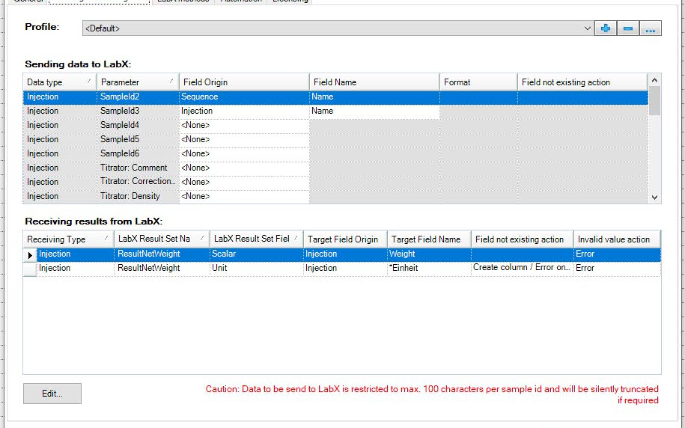Click the sending table scroll down arrow

(655, 197)
